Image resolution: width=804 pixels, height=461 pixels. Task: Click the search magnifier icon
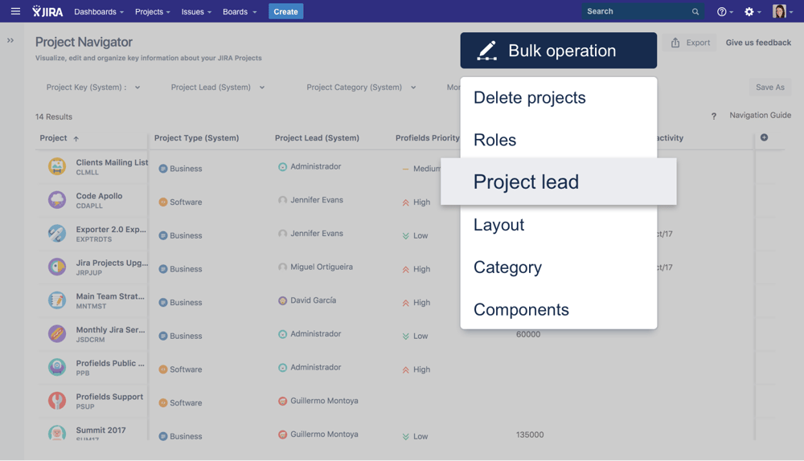[x=695, y=12]
